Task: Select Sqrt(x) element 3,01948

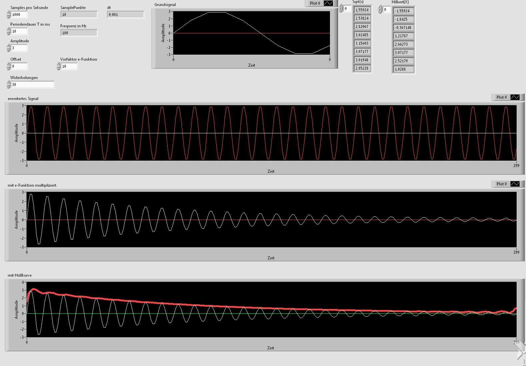Action: point(362,60)
